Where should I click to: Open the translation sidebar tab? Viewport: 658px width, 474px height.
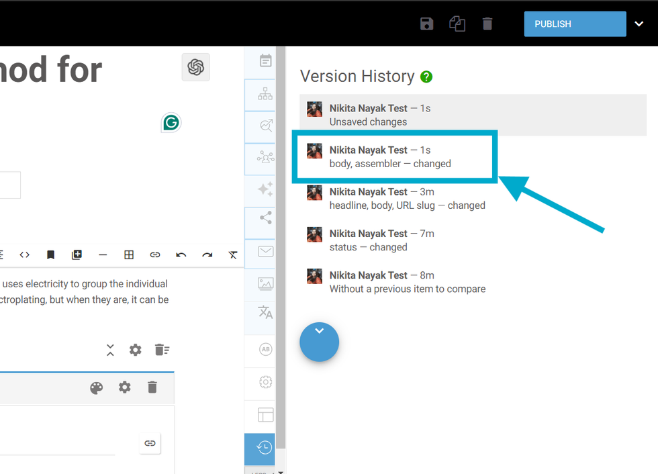click(x=265, y=312)
